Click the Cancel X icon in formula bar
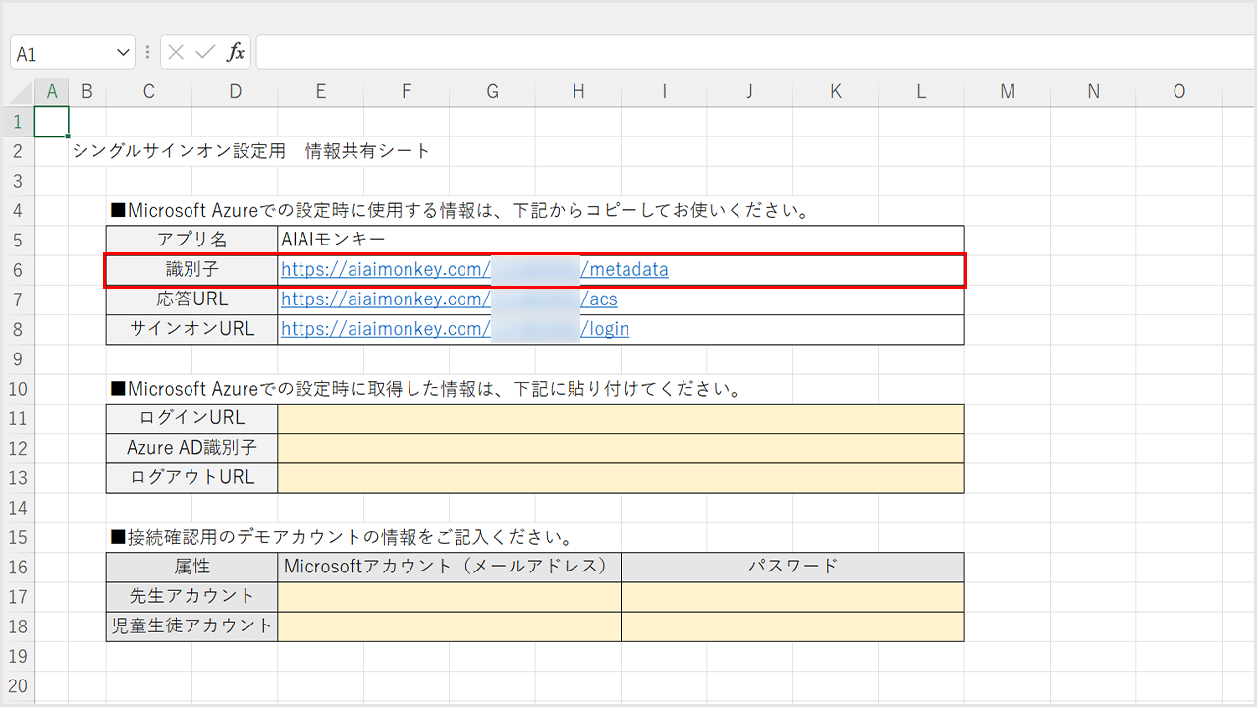 (x=176, y=53)
